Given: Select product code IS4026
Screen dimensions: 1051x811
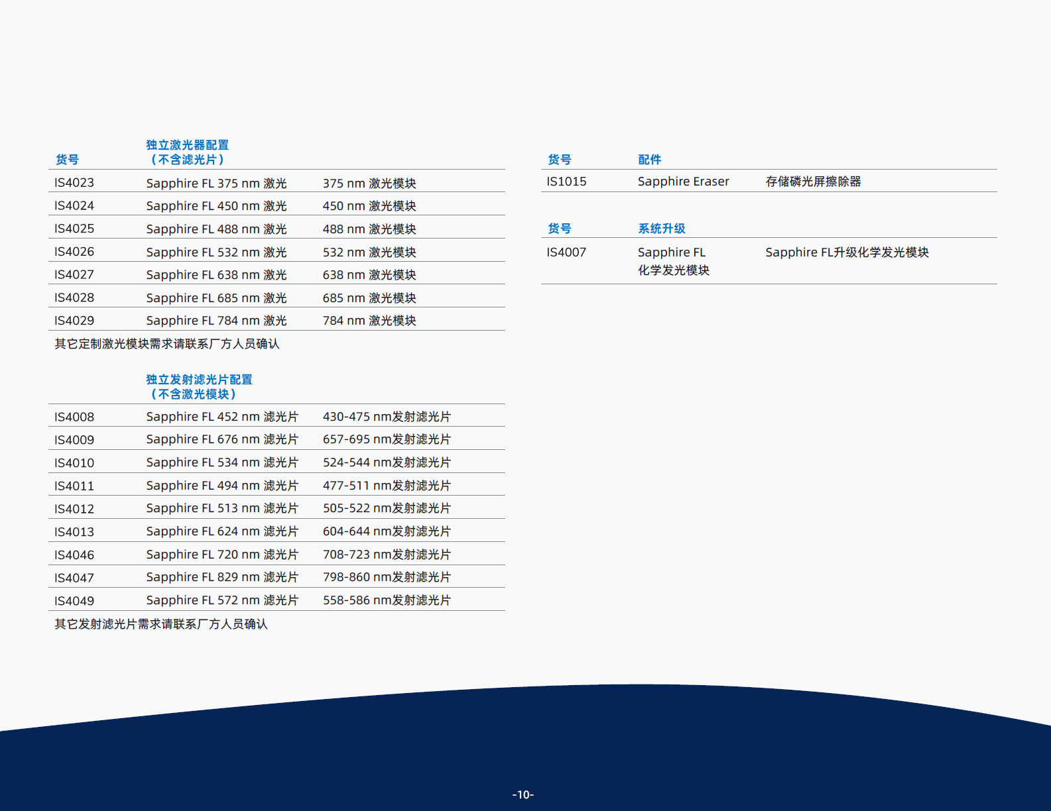Looking at the screenshot, I should tap(74, 252).
